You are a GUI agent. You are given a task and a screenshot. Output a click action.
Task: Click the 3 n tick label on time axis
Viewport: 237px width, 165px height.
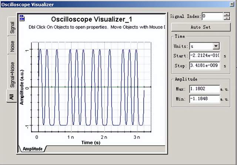click(x=137, y=137)
